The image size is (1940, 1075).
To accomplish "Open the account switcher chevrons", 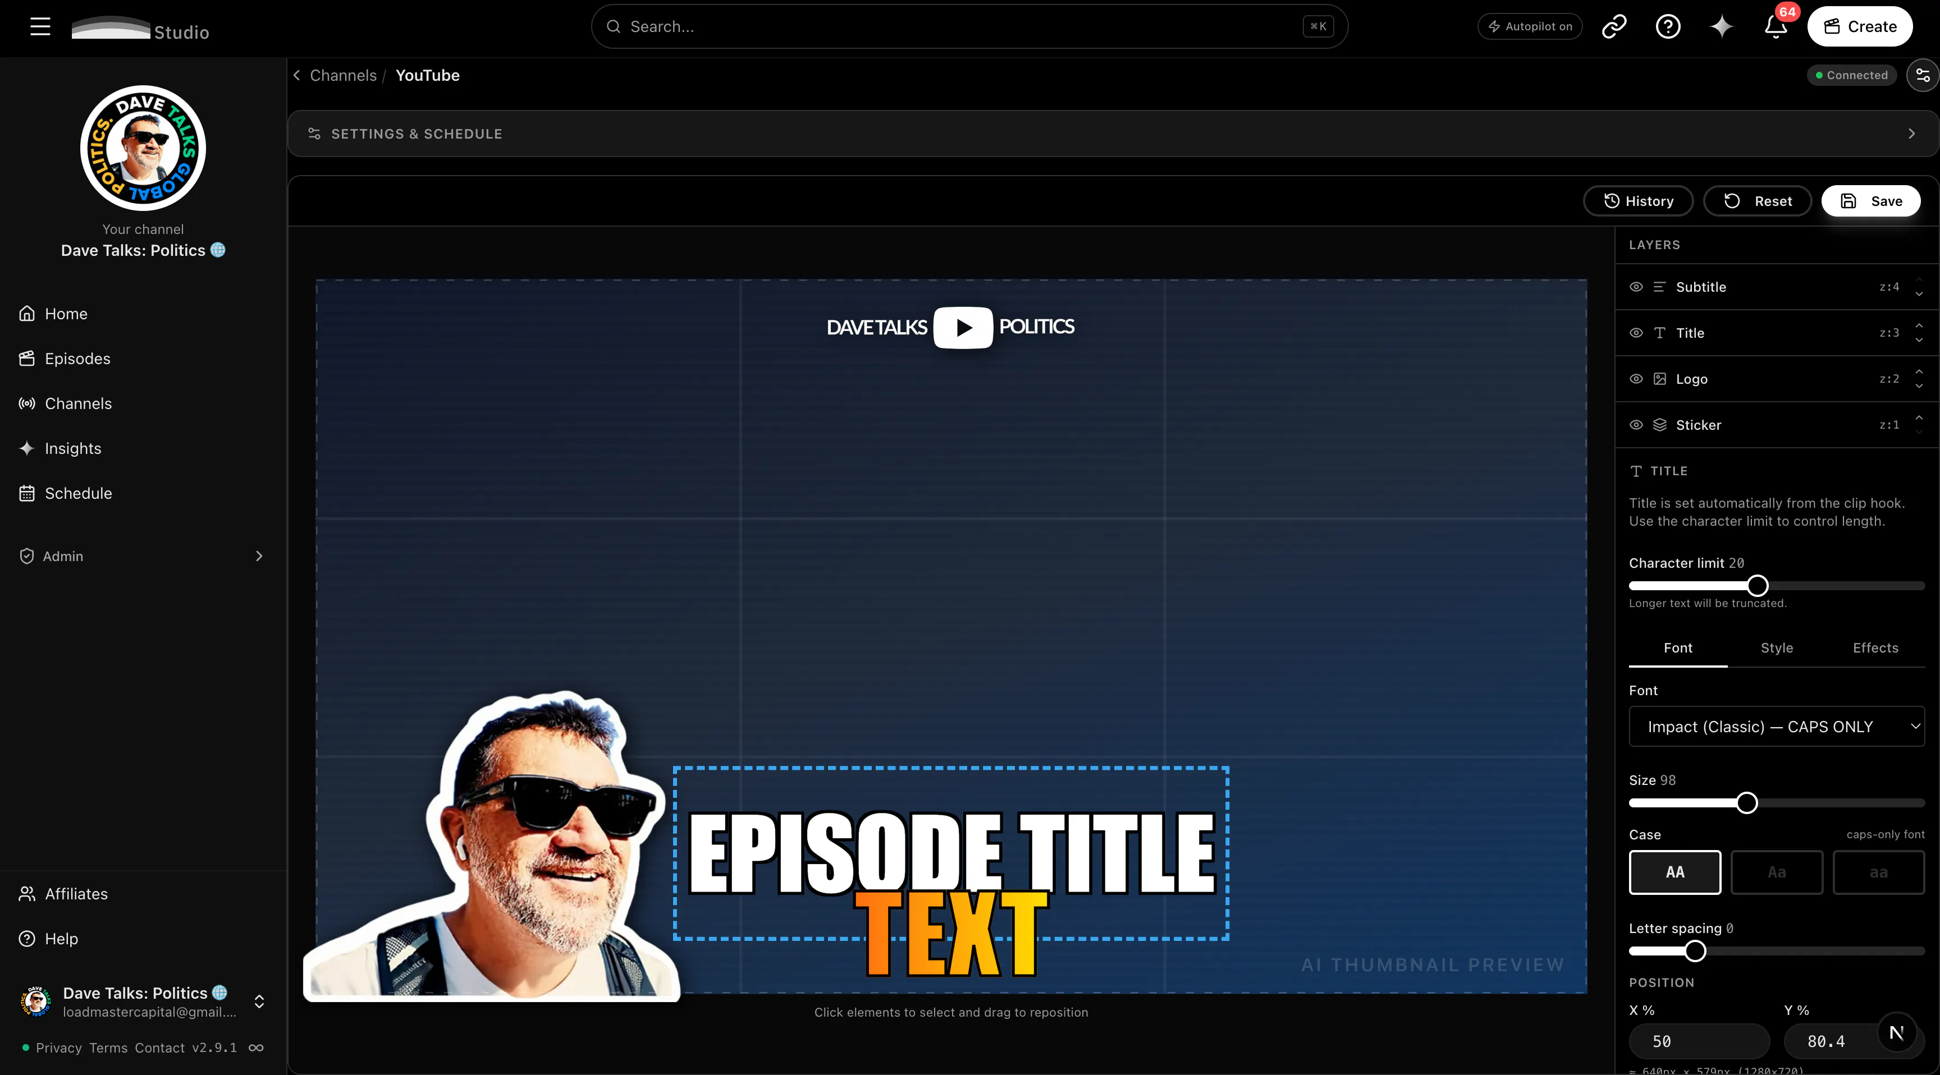I will (x=259, y=1002).
